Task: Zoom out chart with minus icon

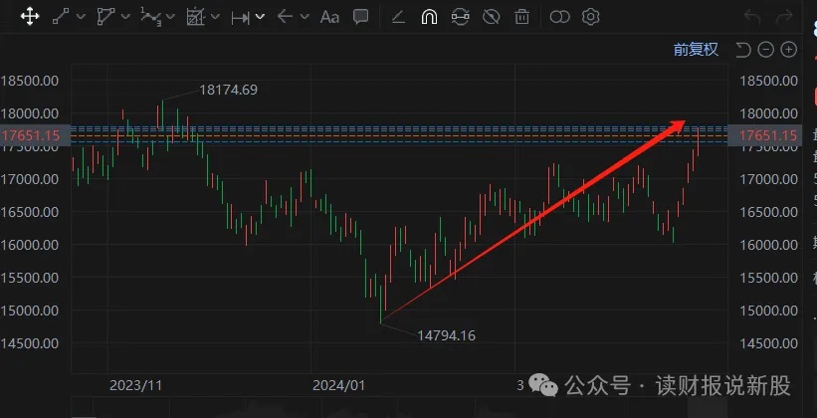Action: click(x=765, y=50)
